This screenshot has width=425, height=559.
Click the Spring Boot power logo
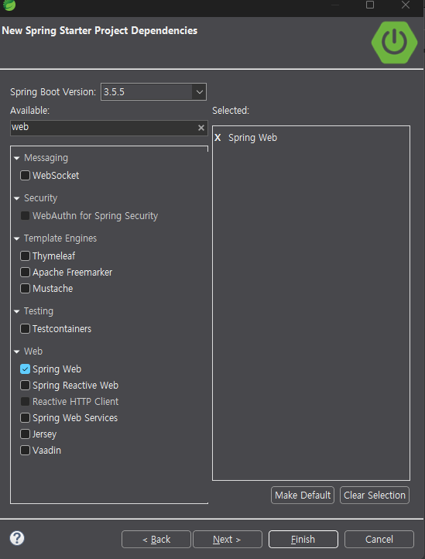point(394,43)
